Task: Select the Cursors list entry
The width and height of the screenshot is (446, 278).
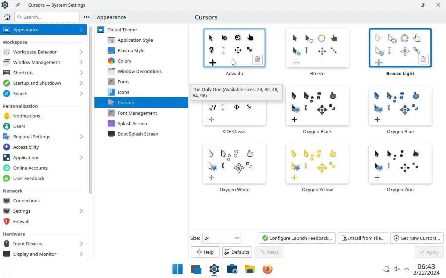Action: pos(141,103)
